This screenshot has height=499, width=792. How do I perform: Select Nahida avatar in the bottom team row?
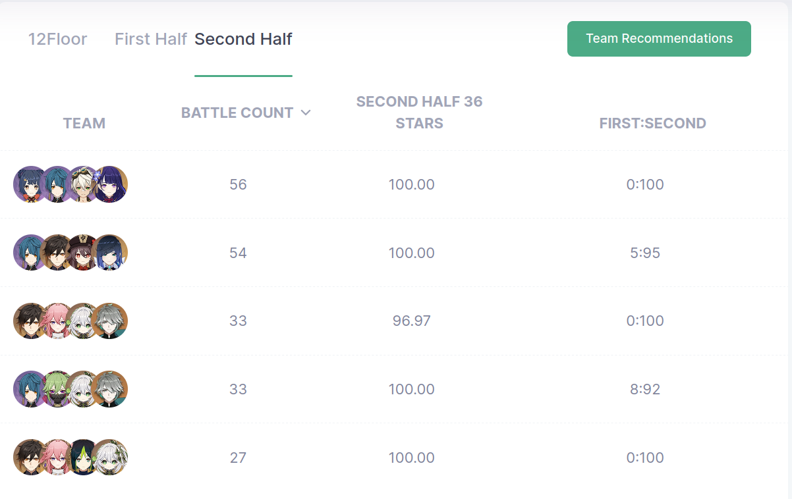(x=110, y=458)
